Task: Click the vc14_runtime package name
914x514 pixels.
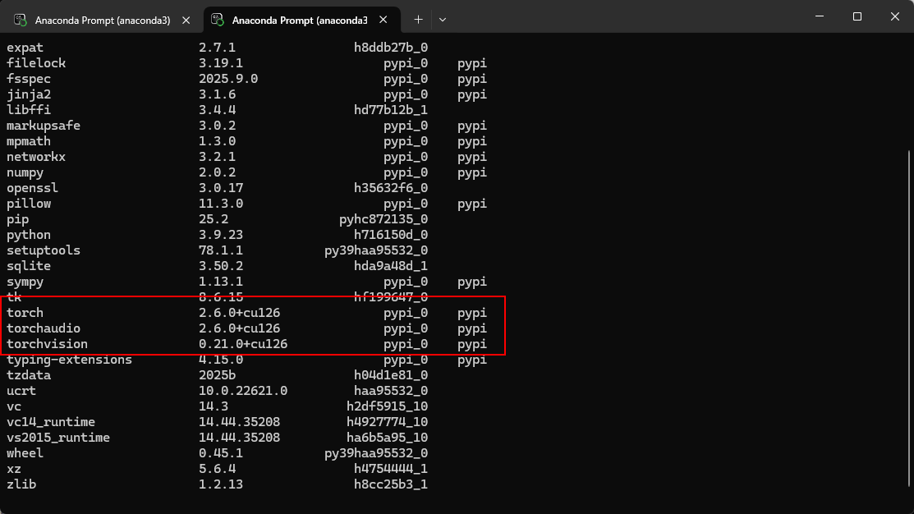Action: 51,423
